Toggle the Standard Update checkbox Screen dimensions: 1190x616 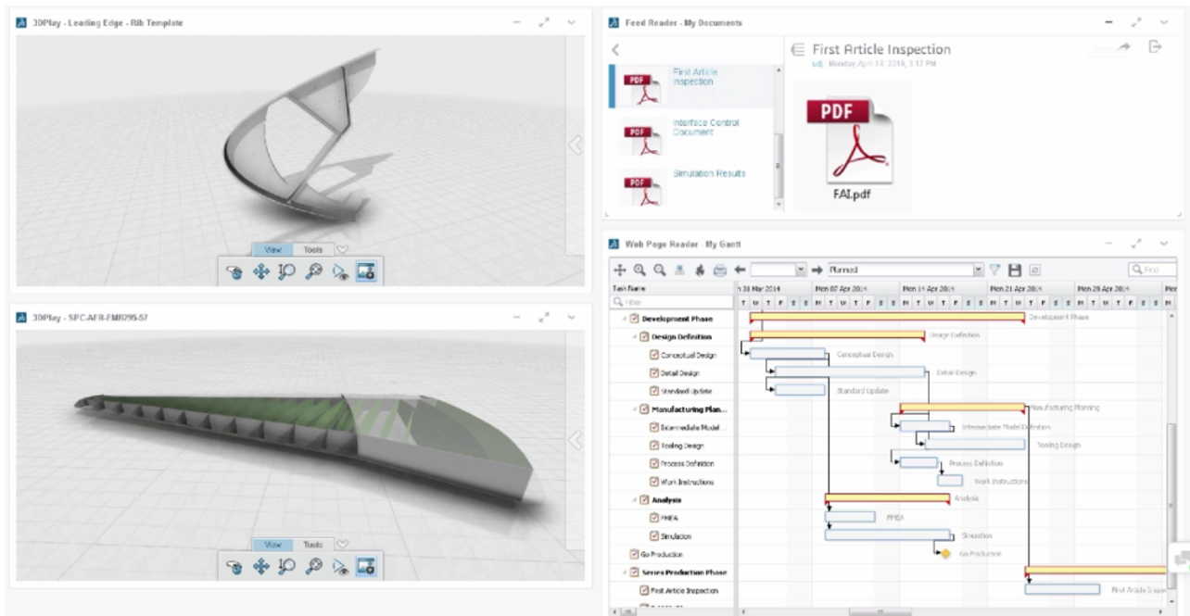tap(654, 391)
